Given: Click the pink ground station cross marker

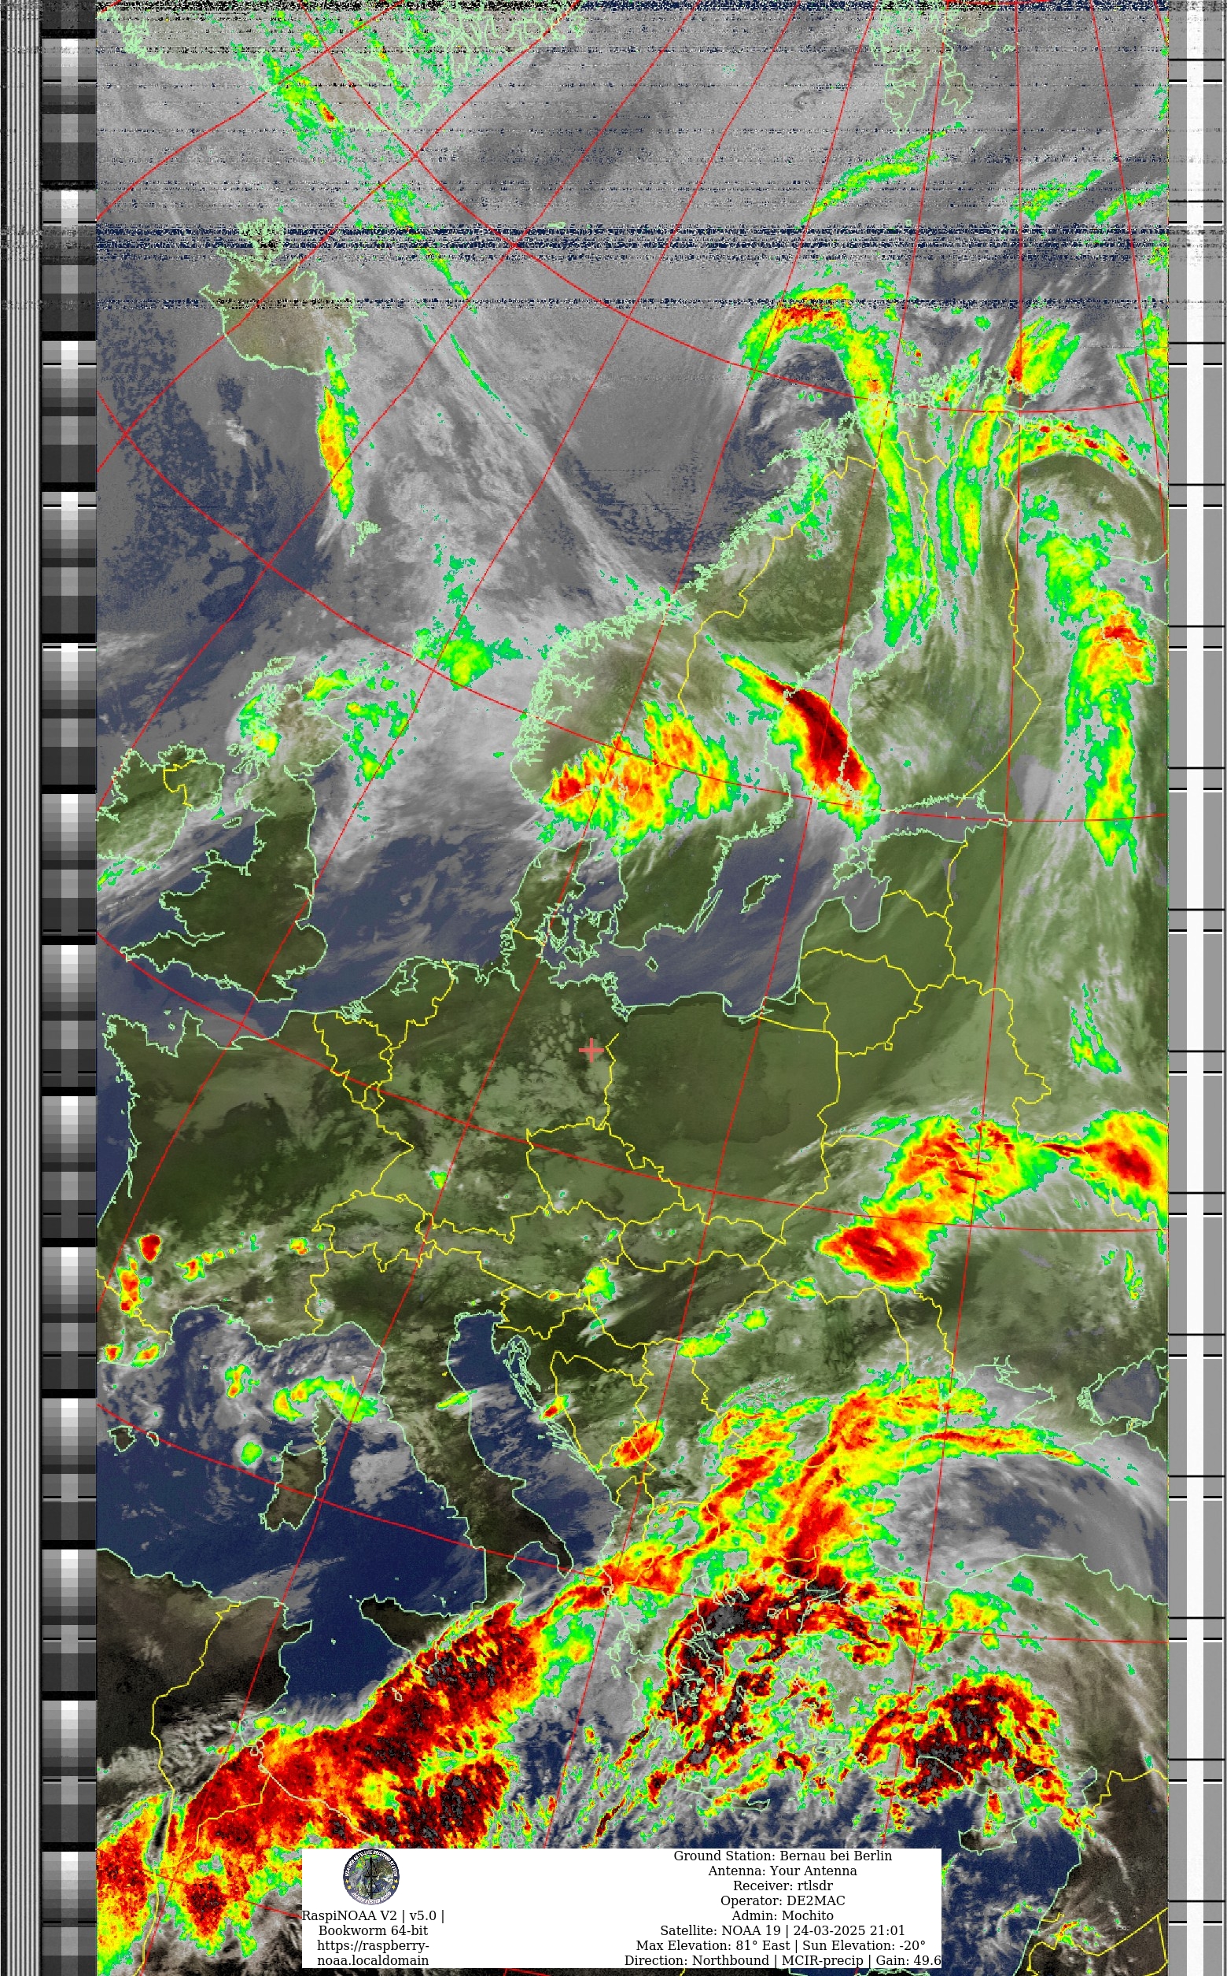Looking at the screenshot, I should [591, 1051].
